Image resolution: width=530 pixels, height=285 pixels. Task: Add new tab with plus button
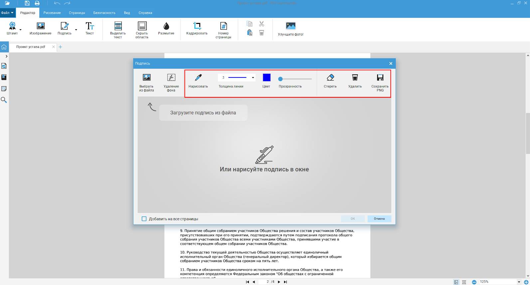pos(60,47)
